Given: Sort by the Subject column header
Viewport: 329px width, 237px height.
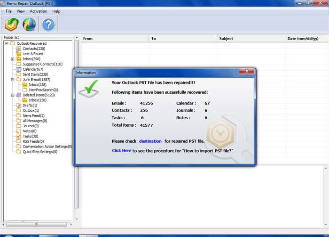Looking at the screenshot, I should tap(251, 39).
